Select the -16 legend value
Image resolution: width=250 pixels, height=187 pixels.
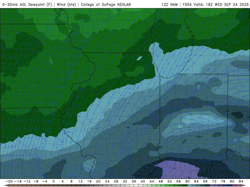[18, 181]
